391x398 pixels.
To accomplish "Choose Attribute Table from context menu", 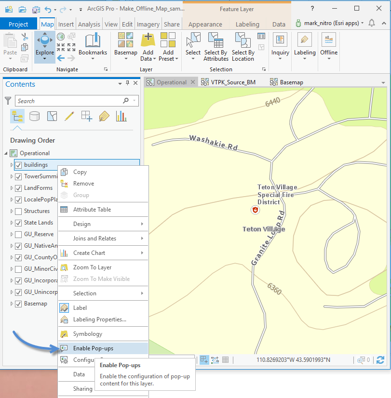I will click(x=103, y=210).
